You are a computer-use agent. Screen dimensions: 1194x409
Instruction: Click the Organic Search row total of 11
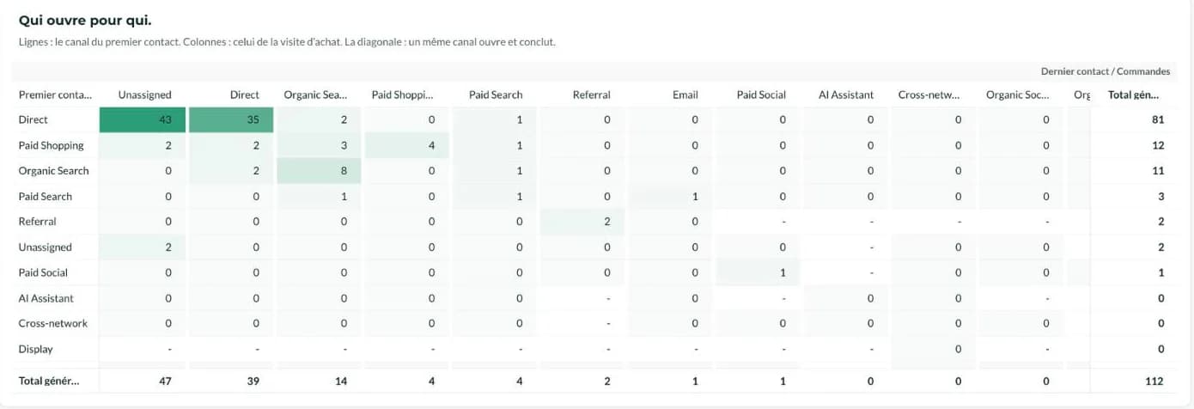(x=1158, y=171)
